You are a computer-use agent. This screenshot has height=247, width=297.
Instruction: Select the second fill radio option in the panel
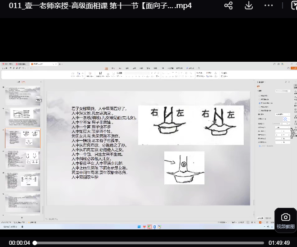click(x=260, y=99)
